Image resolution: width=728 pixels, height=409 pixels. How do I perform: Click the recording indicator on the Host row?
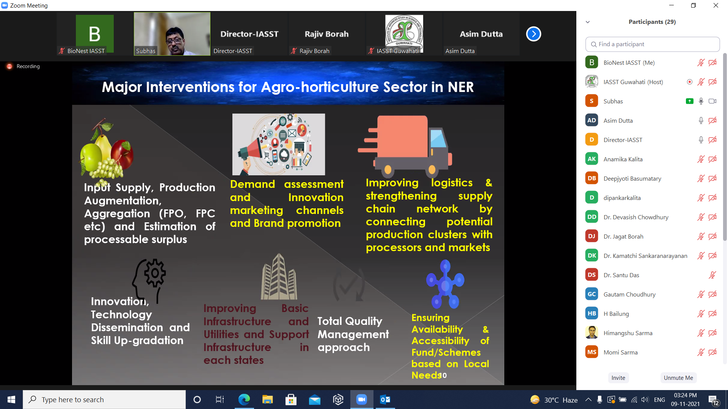click(x=690, y=82)
